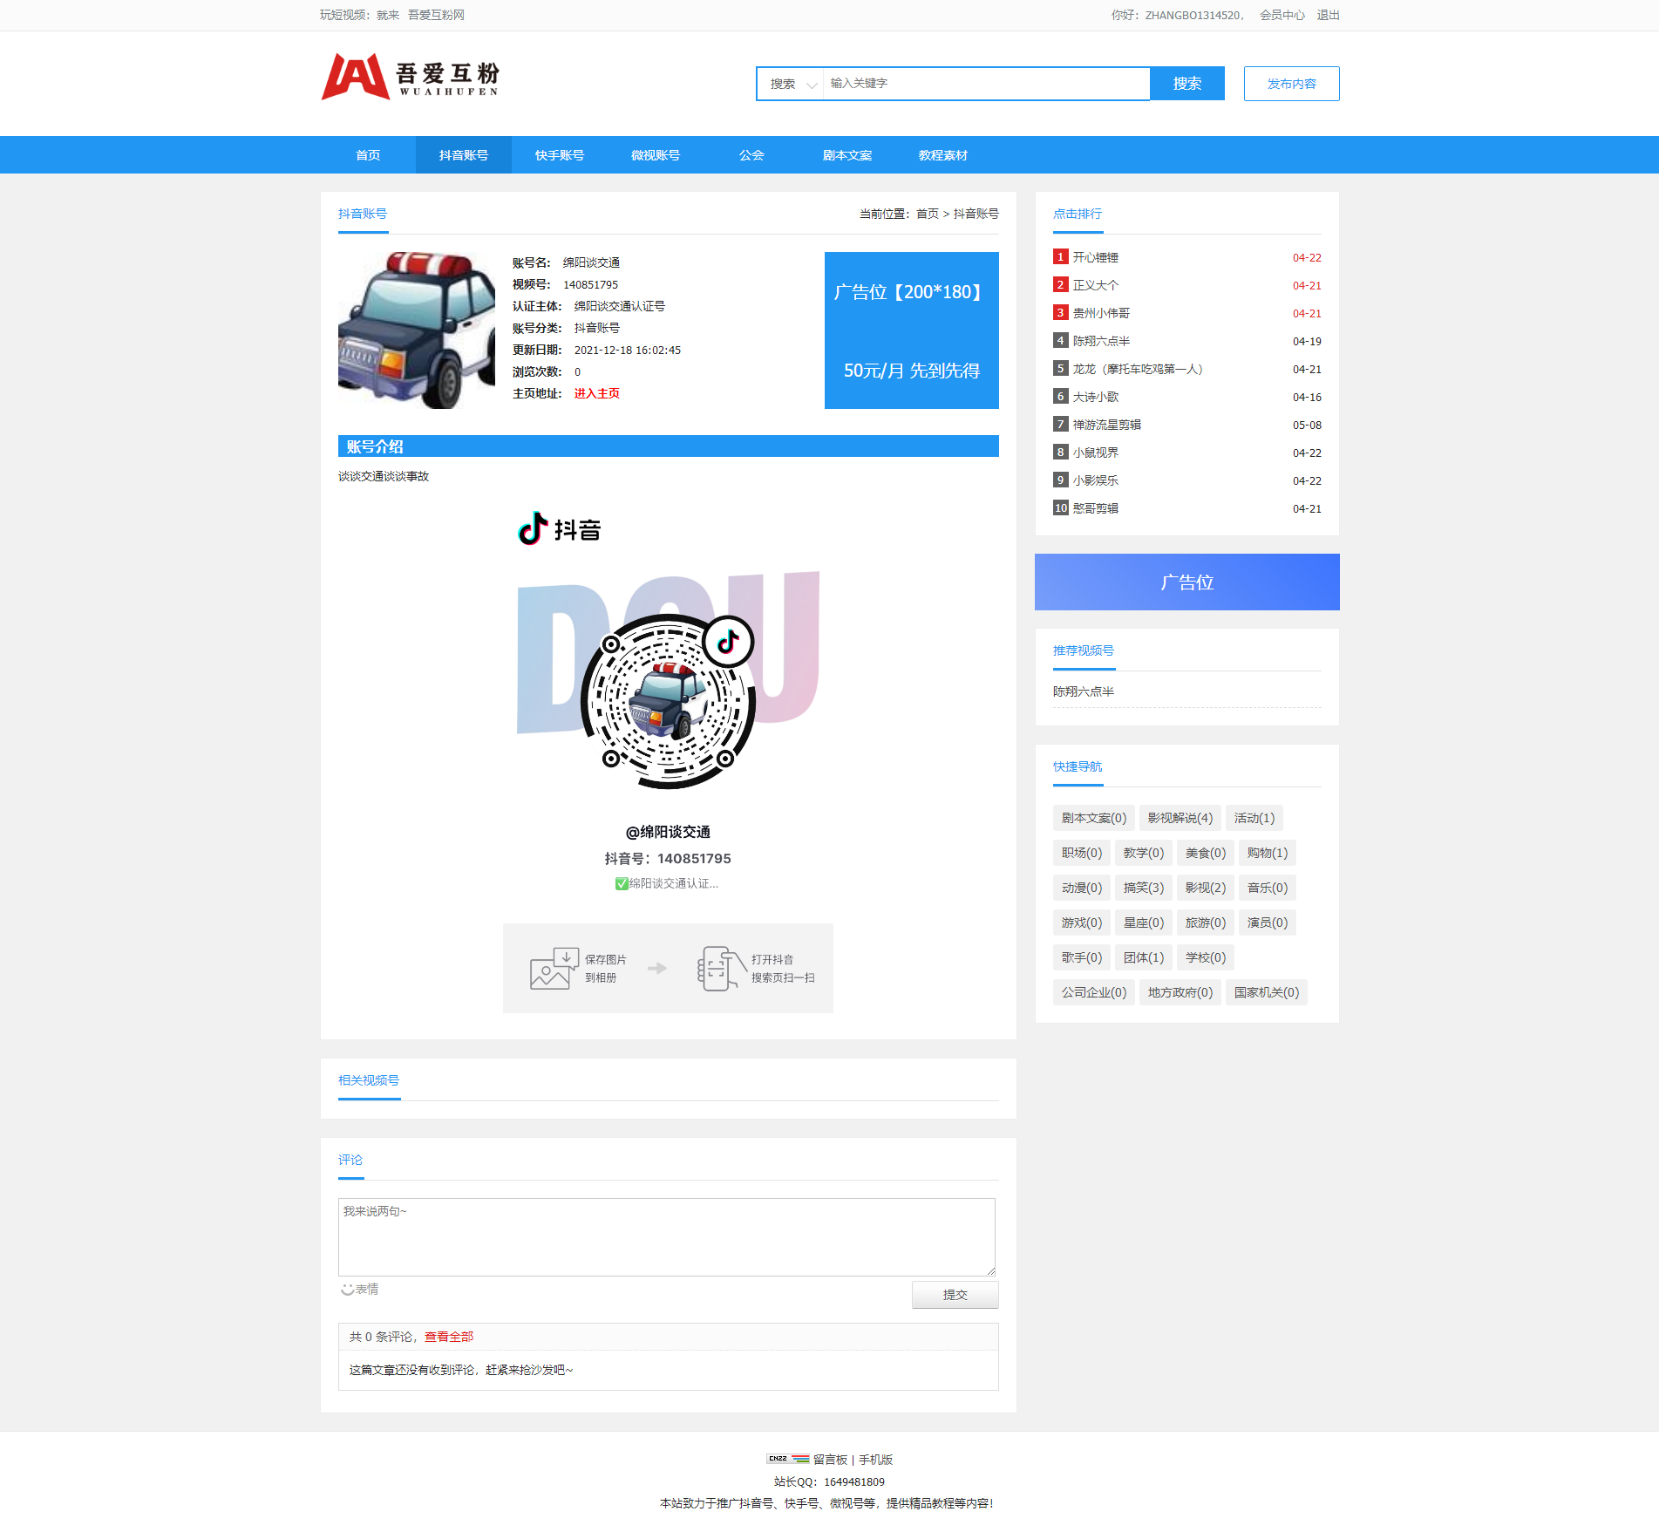Select the 演员(0) quick-nav tag

click(1268, 923)
